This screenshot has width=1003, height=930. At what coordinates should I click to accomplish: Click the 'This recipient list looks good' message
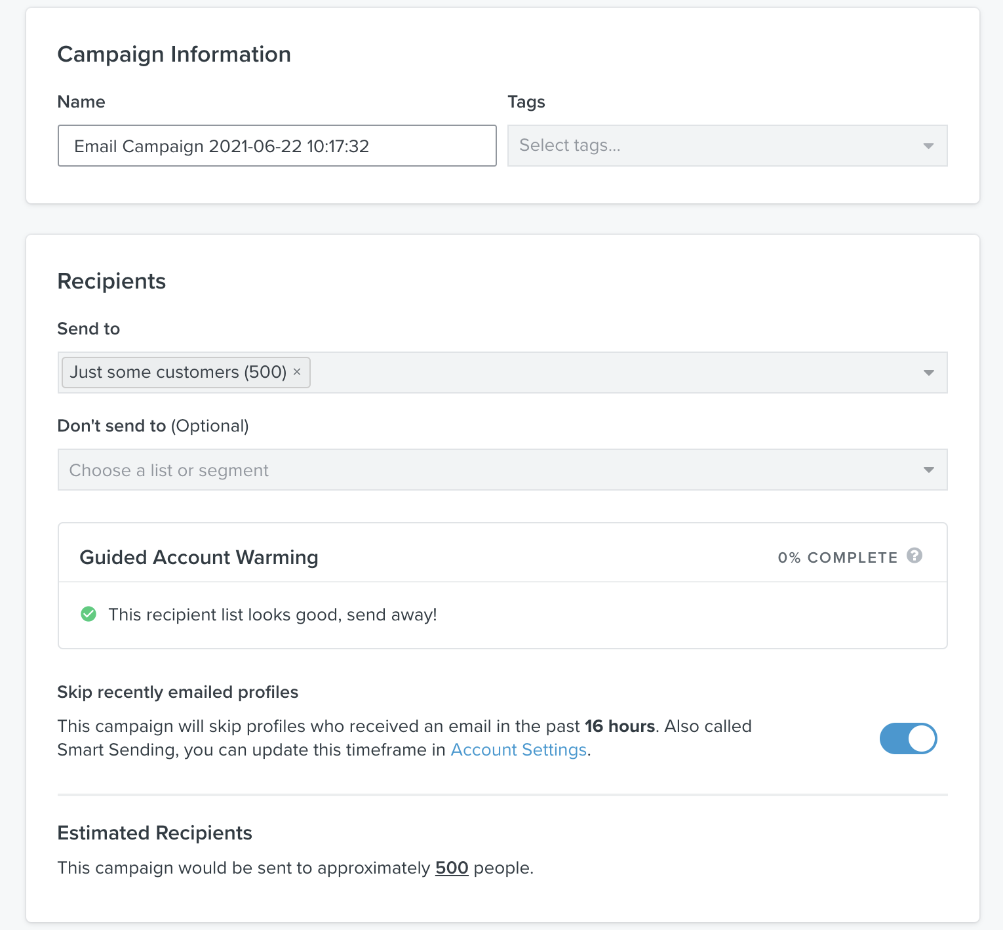tap(273, 615)
